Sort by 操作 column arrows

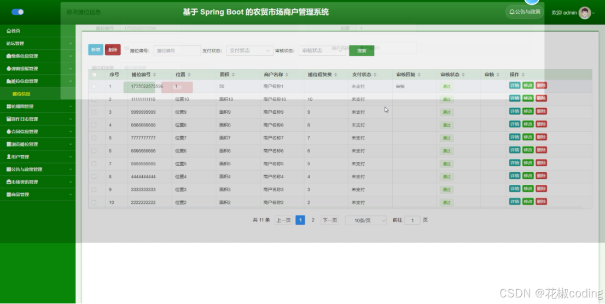point(523,74)
